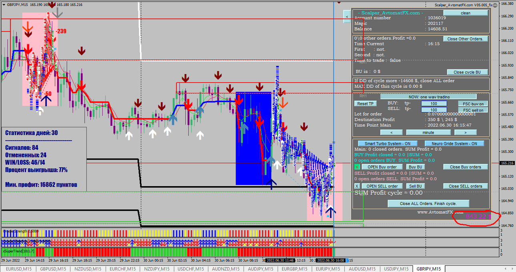Toggle FSC buy:on switch
Screen dimensions: 516x272
[473, 103]
